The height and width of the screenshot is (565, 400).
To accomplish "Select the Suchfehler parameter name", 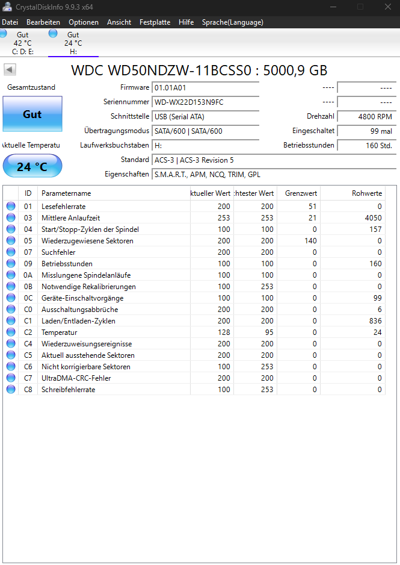I will pos(58,252).
